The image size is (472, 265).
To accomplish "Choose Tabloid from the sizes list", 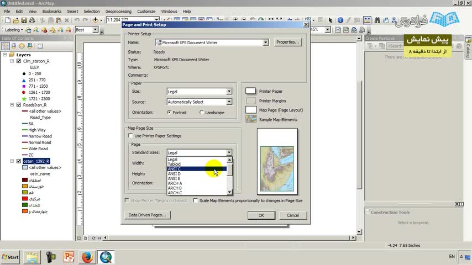I will 197,164.
